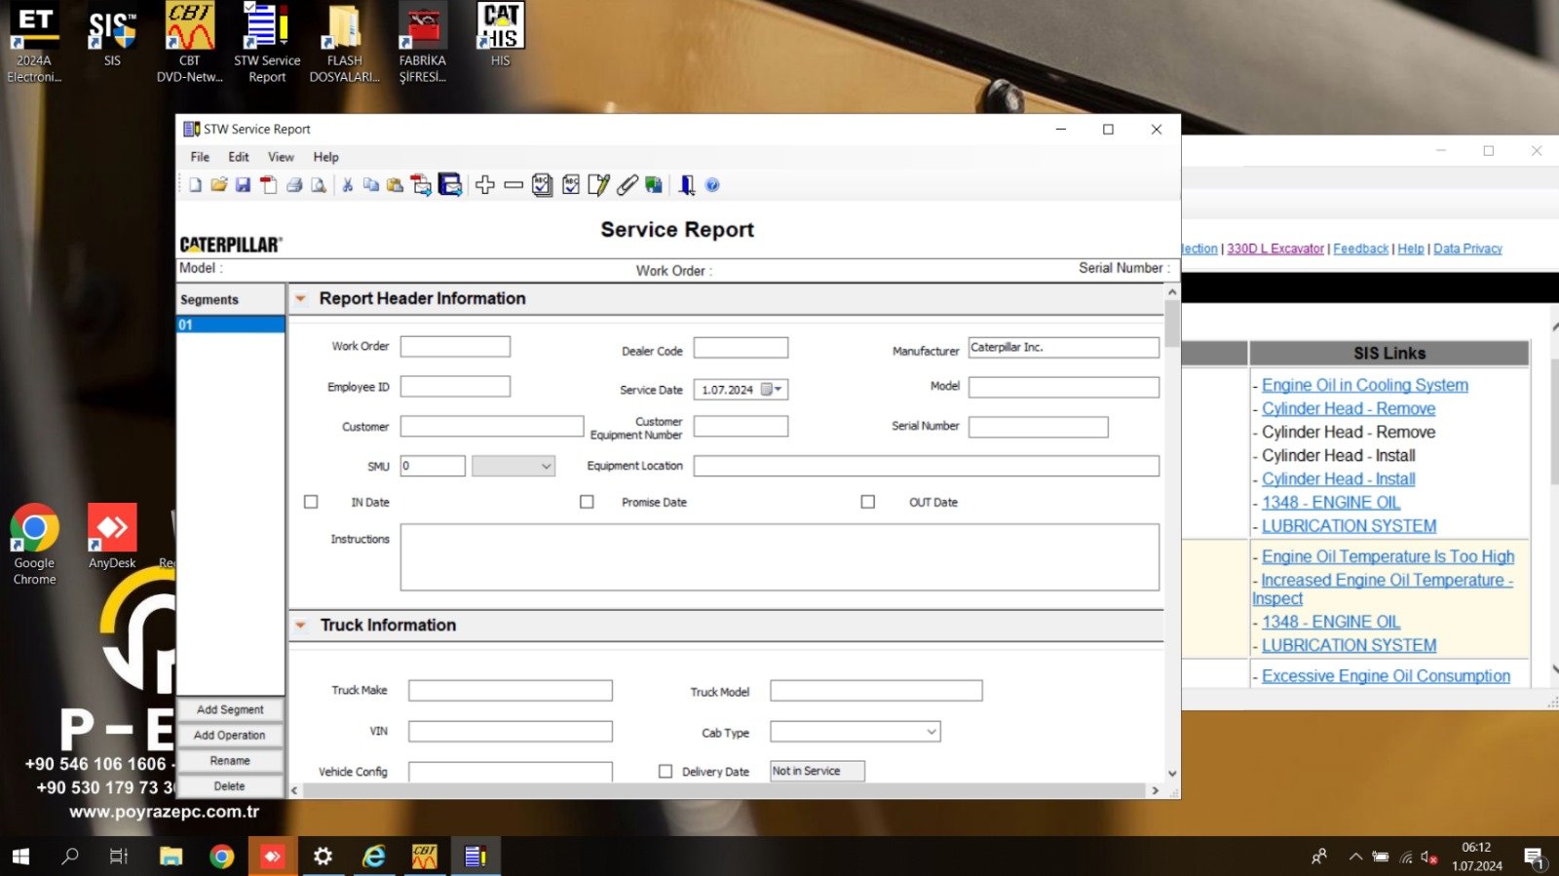This screenshot has height=876, width=1559.
Task: Open the edit note pencil icon
Action: click(599, 185)
